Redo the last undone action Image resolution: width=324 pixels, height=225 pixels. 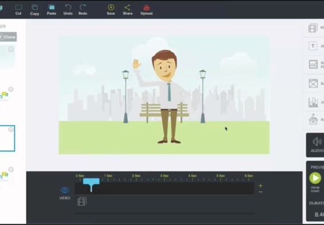(x=83, y=10)
